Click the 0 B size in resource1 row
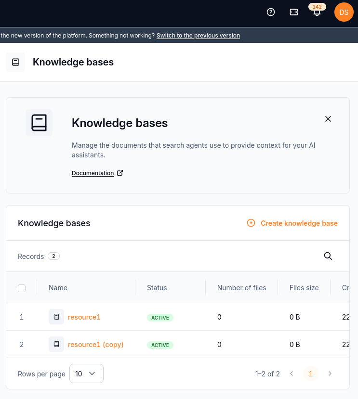The image size is (358, 399). 294,317
